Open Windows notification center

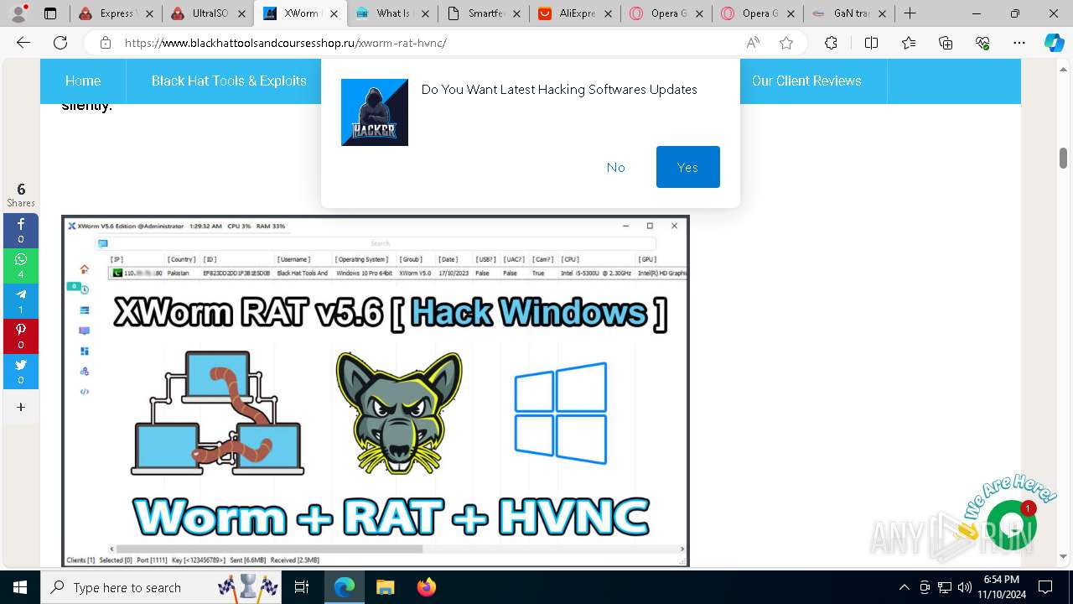click(x=1045, y=587)
